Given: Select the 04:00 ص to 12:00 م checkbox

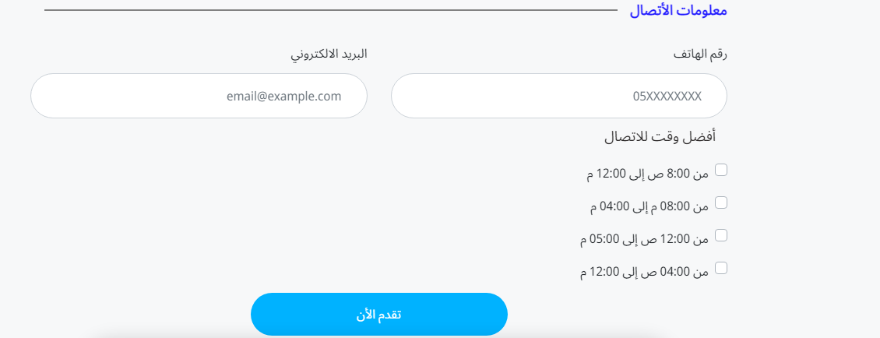Looking at the screenshot, I should click(x=721, y=268).
